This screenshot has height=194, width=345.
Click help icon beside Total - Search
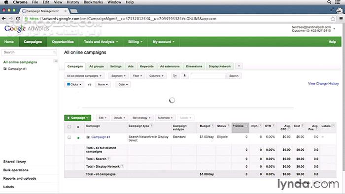coord(109,159)
